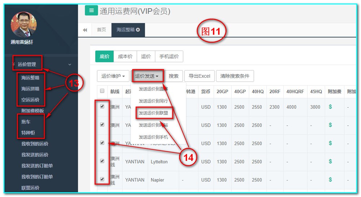361x197 pixels.
Task: Uncheck the checkbox in the Napier row
Action: pyautogui.click(x=102, y=179)
